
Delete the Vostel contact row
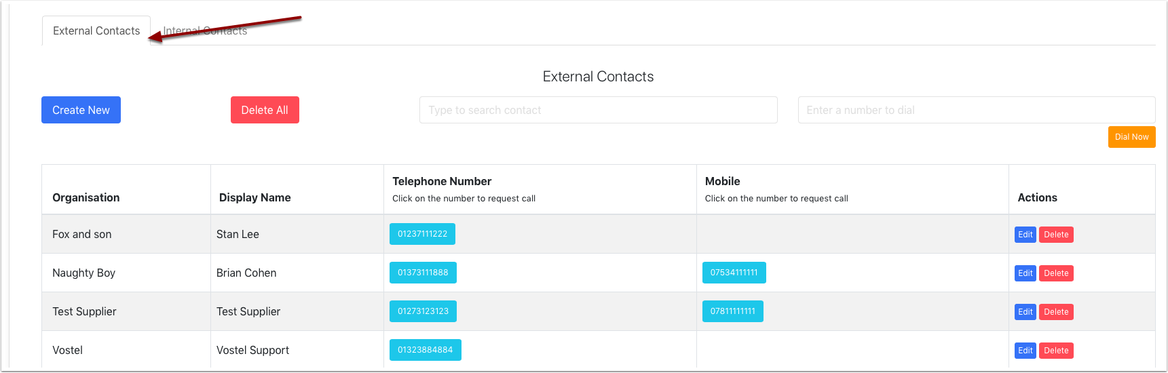click(x=1056, y=351)
